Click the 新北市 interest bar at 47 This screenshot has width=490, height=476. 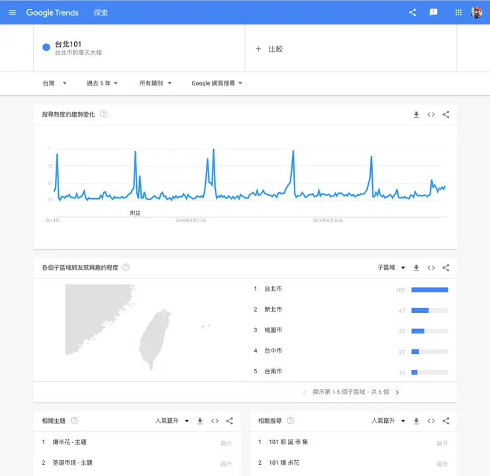click(430, 310)
